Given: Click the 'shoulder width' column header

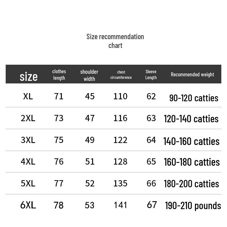Looking at the screenshot, I should click(89, 75).
